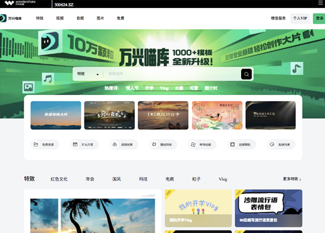Click the folder icon of 免费资源
The image size is (325, 233).
point(35,144)
